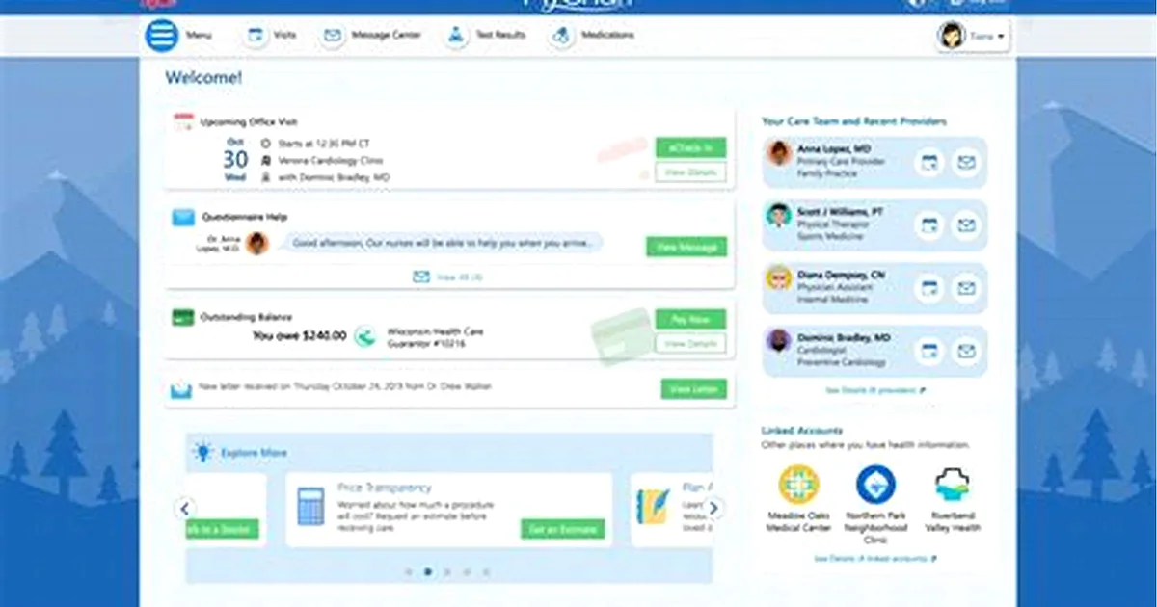Open Message Center in the top navigation
Image resolution: width=1157 pixels, height=607 pixels.
[372, 36]
